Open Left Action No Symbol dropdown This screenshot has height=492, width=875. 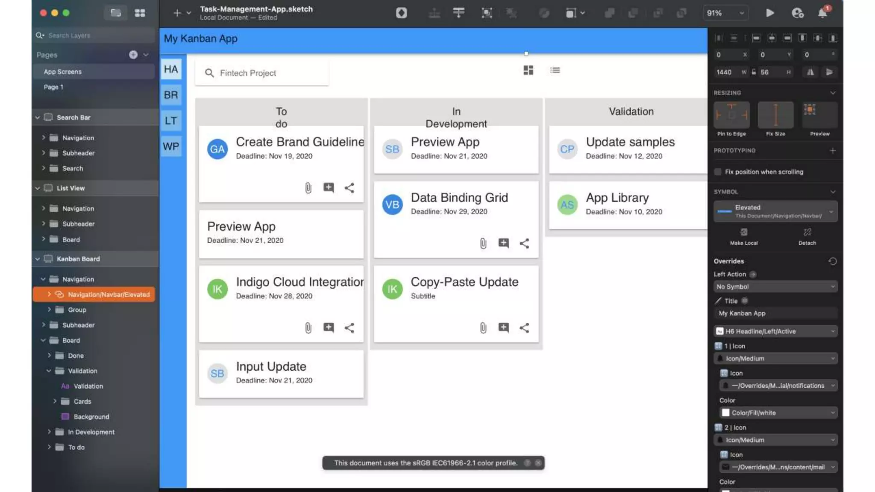coord(775,287)
